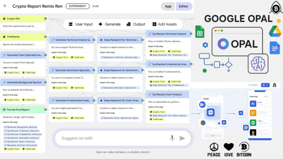Click the app title Crypto Report Remix Ren
283x159 pixels.
(x=37, y=6)
